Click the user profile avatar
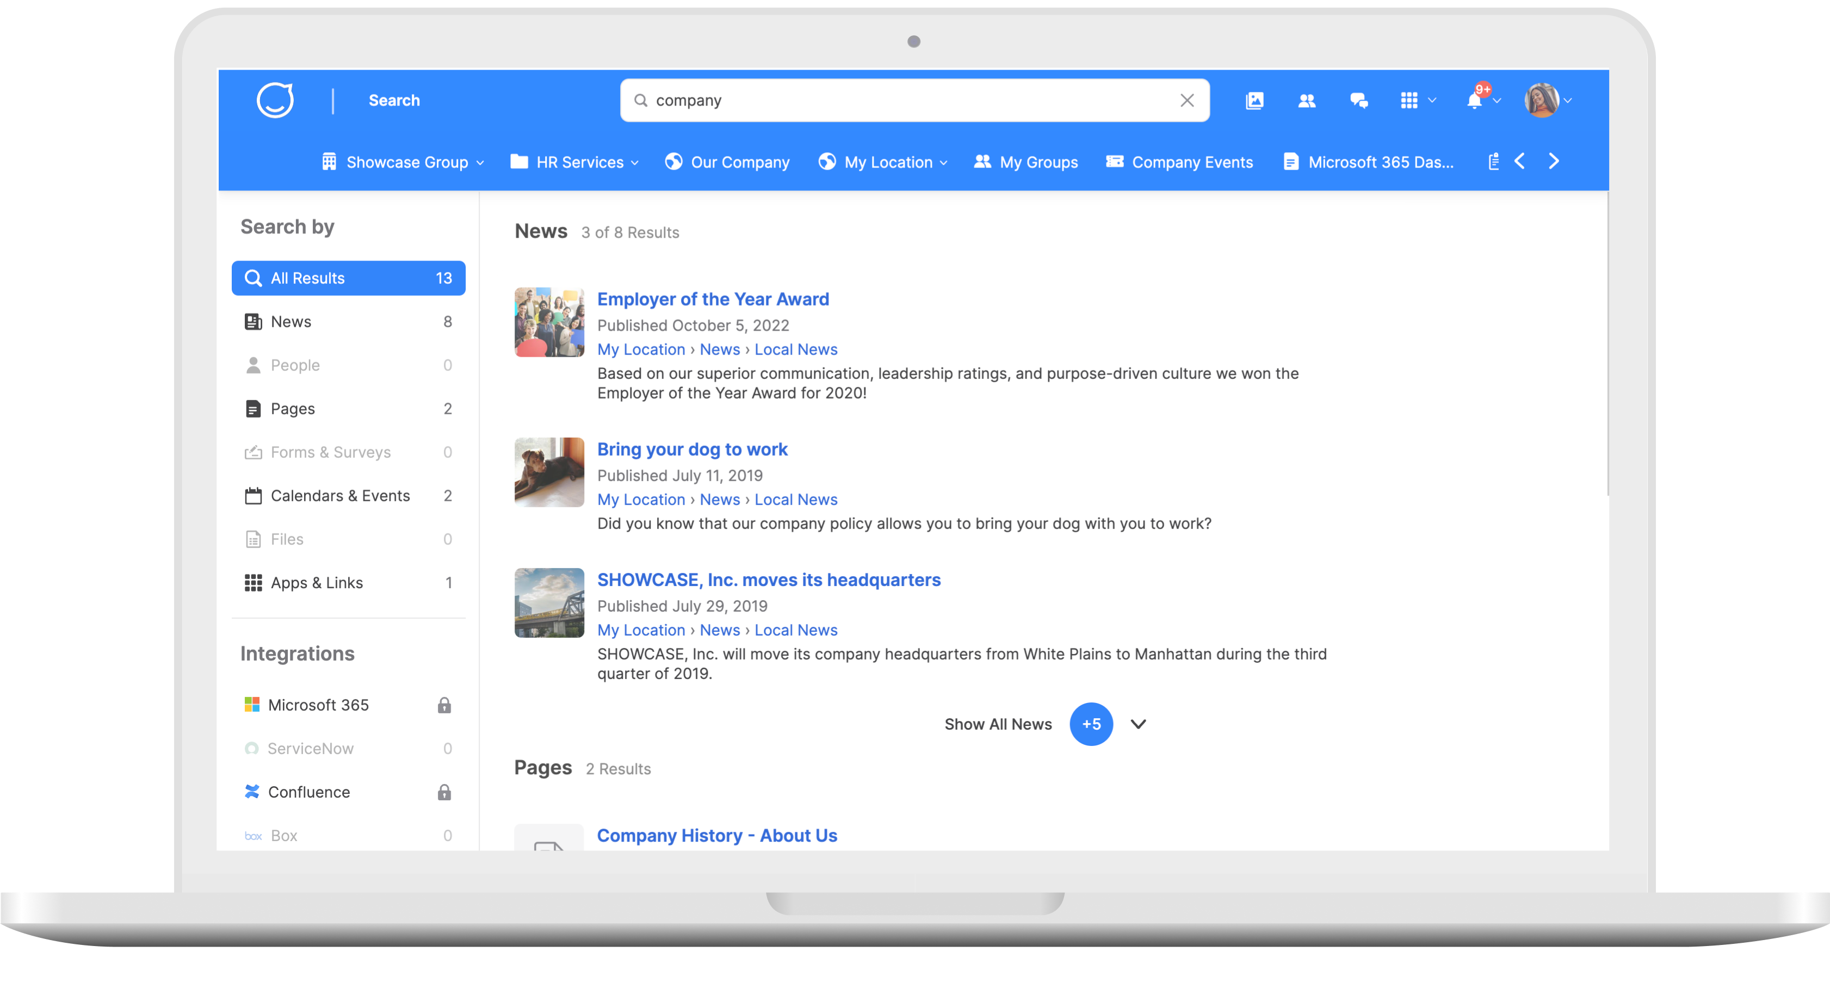The width and height of the screenshot is (1830, 983). (1541, 100)
